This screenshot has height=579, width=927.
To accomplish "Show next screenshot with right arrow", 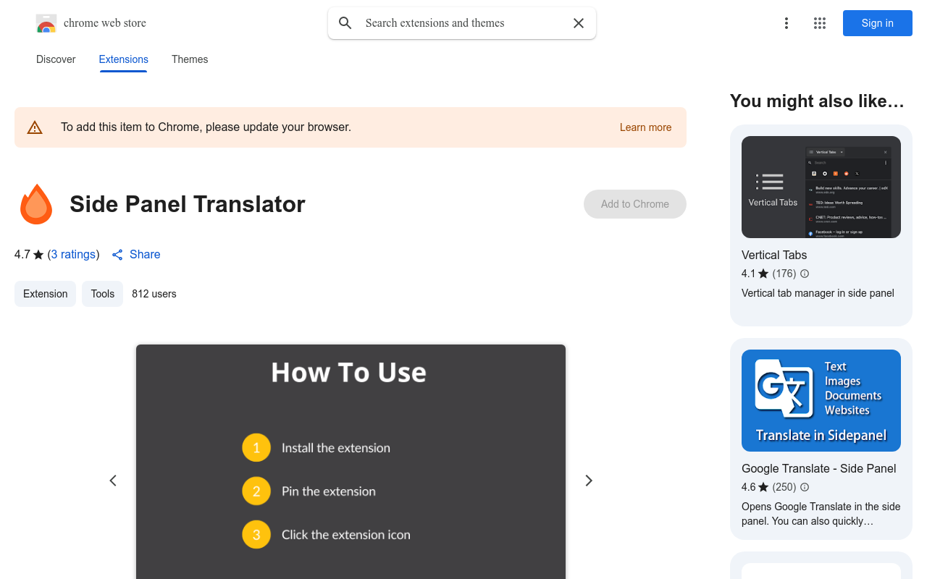I will click(589, 481).
